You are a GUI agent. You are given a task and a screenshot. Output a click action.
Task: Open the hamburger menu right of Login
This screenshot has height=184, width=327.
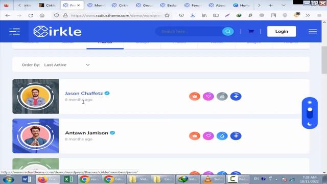[313, 32]
